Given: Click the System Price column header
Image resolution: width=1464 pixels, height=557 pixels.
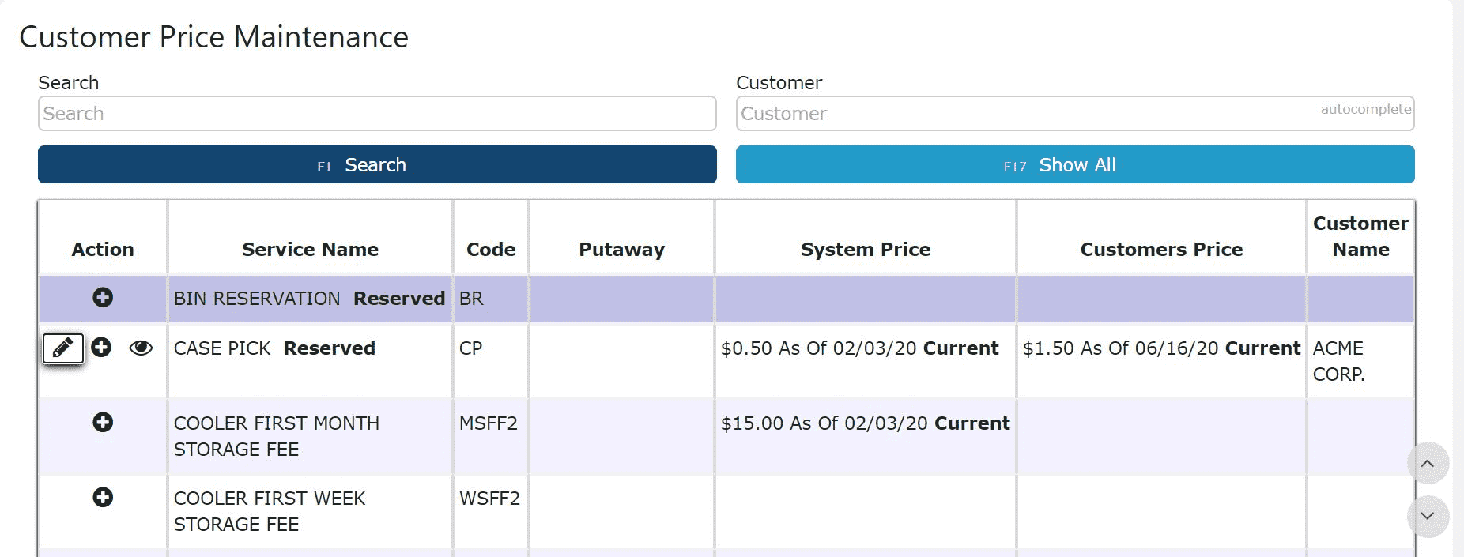Looking at the screenshot, I should (x=866, y=250).
